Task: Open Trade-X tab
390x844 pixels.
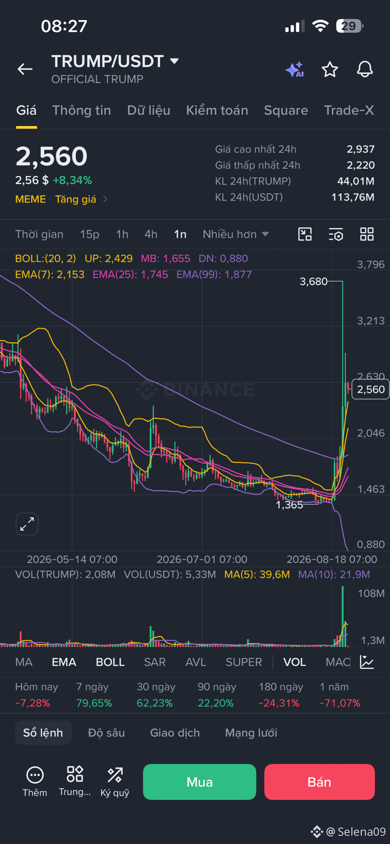Action: [349, 110]
